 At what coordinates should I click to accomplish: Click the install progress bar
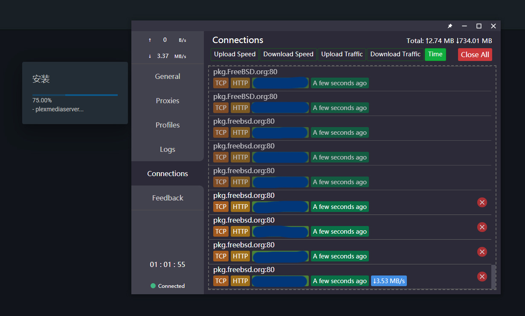pos(75,95)
